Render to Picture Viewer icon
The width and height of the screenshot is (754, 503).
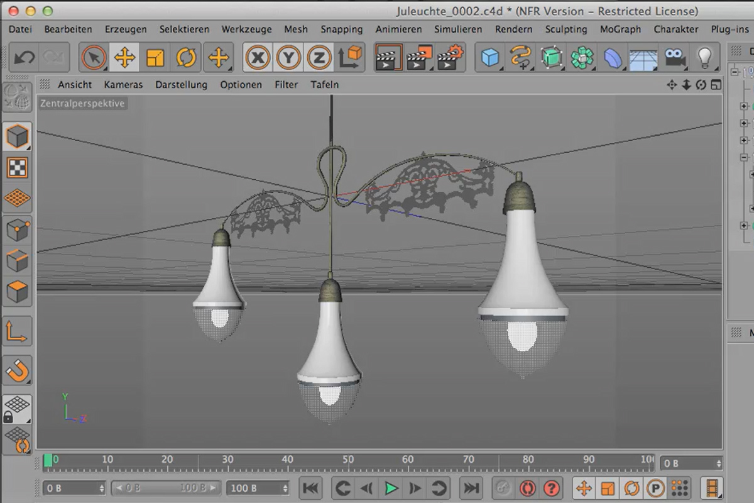tap(420, 58)
